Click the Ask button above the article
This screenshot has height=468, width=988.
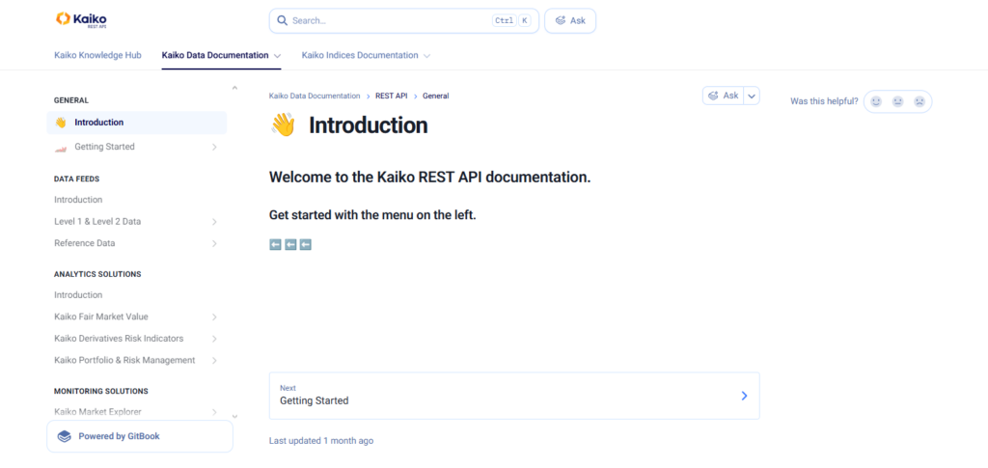pos(724,96)
